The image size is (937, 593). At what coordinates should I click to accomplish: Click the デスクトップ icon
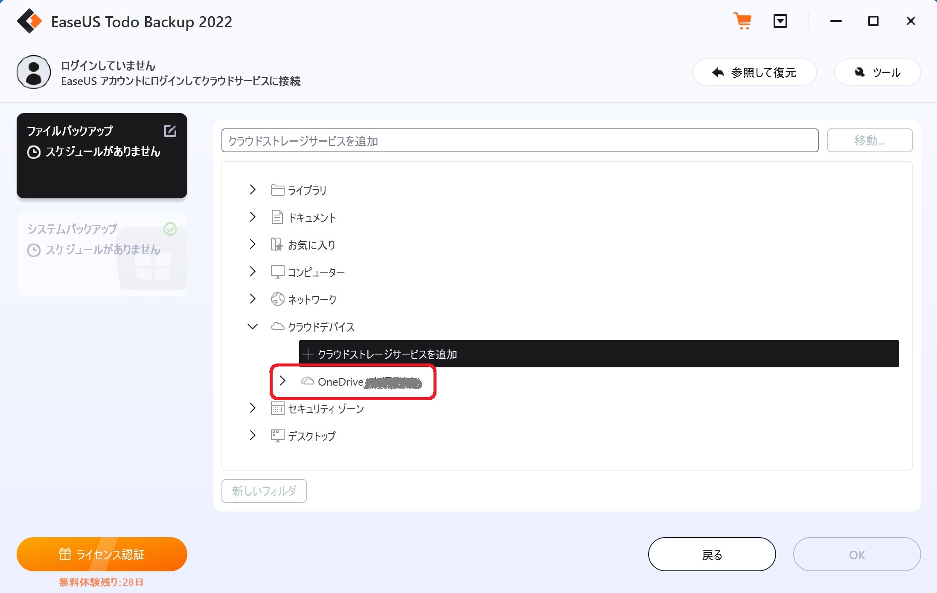click(x=277, y=436)
